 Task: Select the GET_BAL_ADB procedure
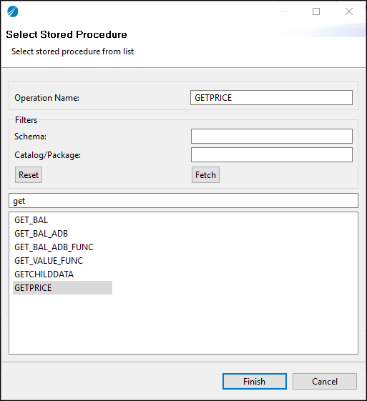(41, 234)
